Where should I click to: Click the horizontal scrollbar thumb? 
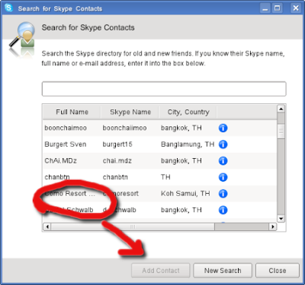[x=133, y=226]
